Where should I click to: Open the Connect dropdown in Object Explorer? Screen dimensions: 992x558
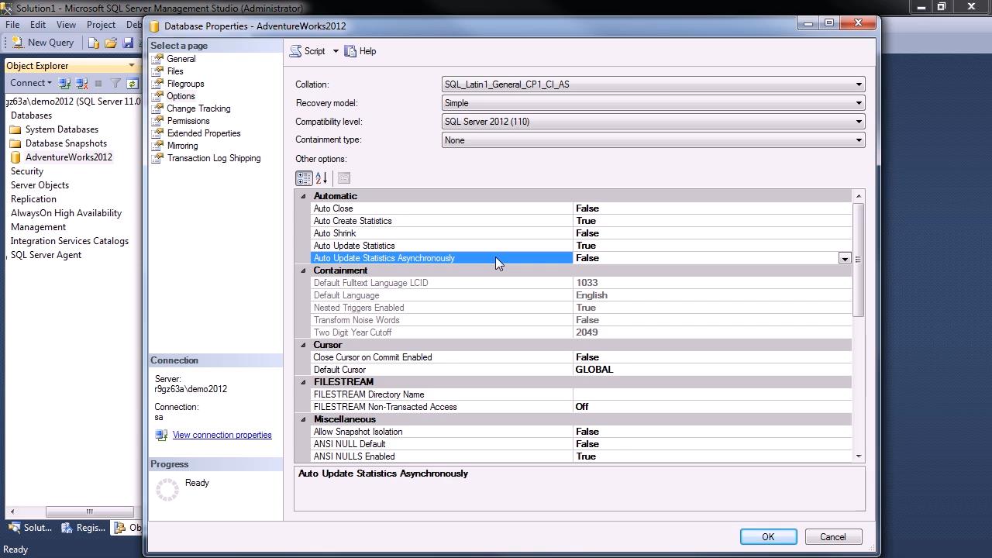click(31, 83)
